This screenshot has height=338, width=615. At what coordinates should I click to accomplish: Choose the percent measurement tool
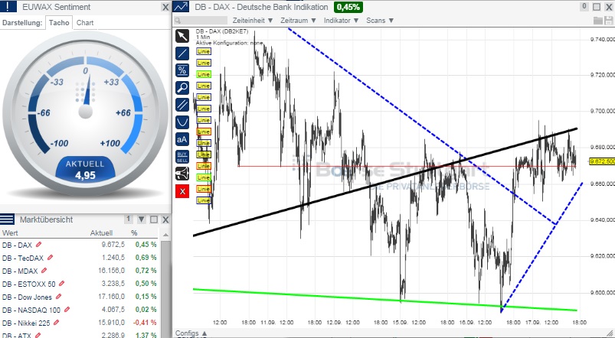(182, 70)
